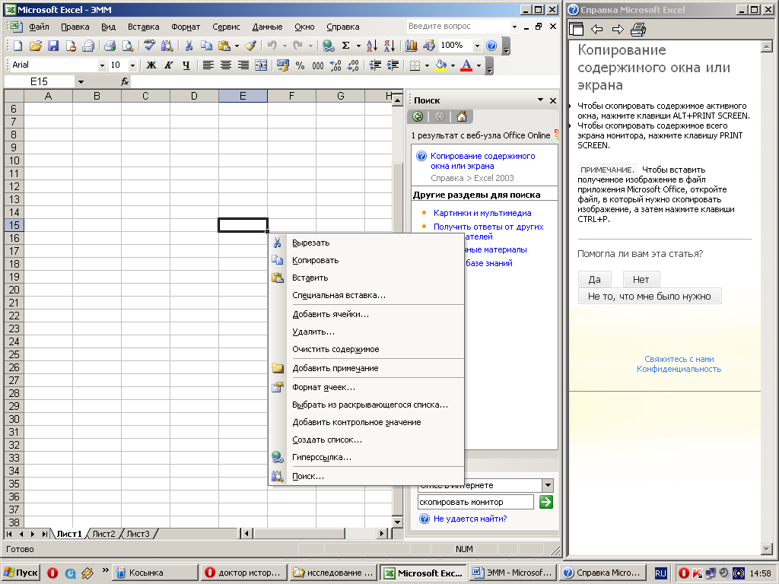Click the Print printer icon
Viewport: 779px width, 584px height.
pyautogui.click(x=110, y=46)
